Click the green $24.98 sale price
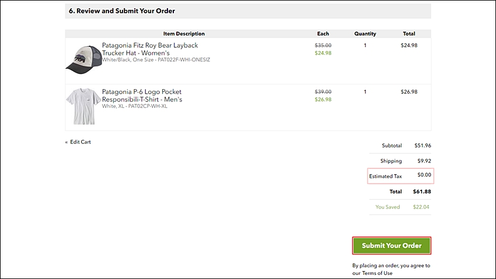The image size is (496, 279). point(323,53)
